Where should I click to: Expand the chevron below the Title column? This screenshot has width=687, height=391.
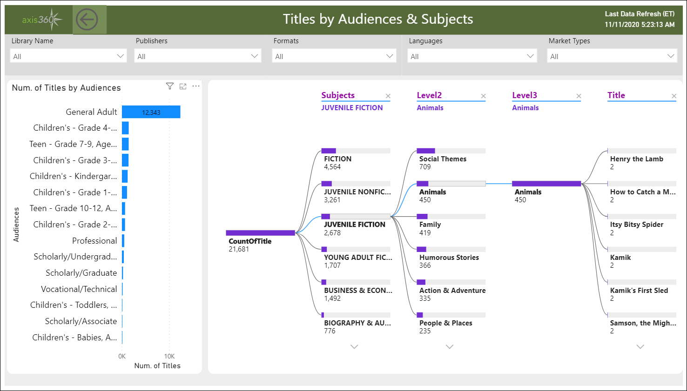click(640, 347)
